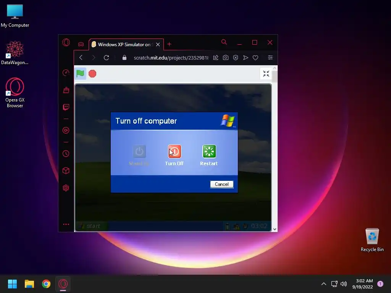Screen dimensions: 391x293
Task: Open the Windows Start menu
Action: 12,284
